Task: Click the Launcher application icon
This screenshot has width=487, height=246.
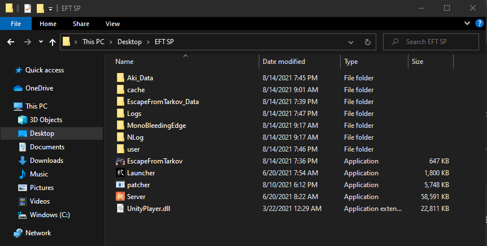Action: pyautogui.click(x=120, y=172)
